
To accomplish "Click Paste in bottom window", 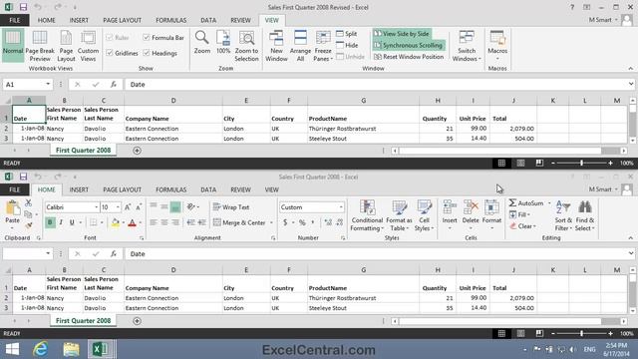I will click(x=13, y=212).
